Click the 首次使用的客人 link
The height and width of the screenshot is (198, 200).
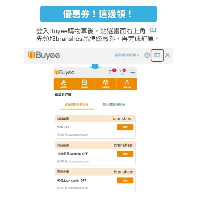[x=127, y=55]
